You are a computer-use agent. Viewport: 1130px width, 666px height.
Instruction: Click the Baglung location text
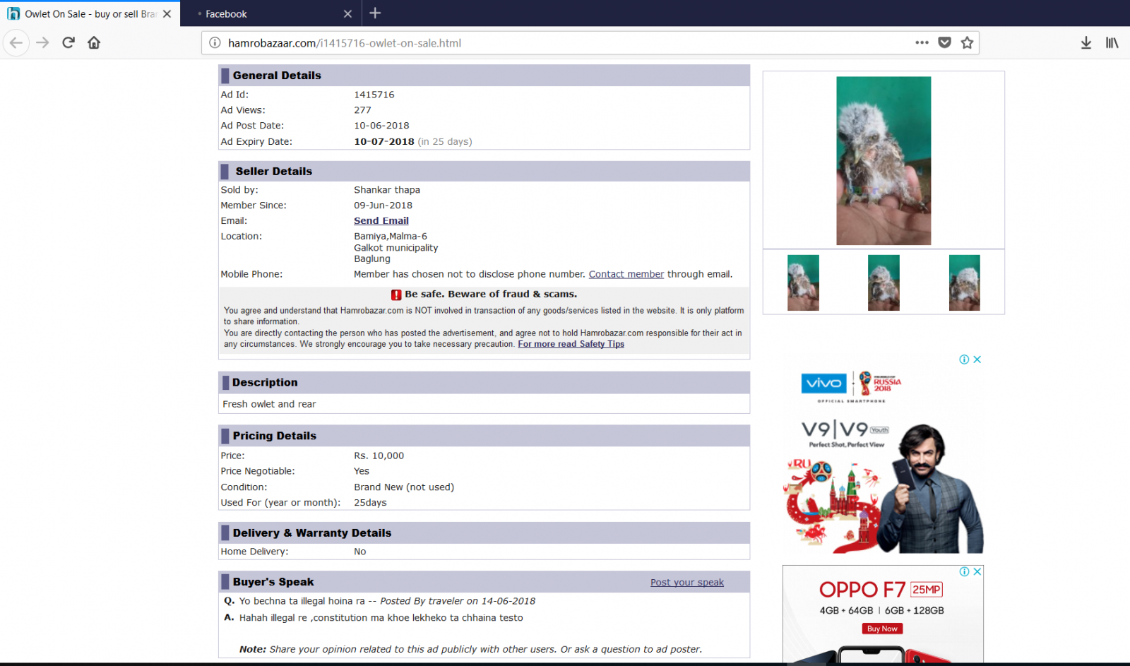tap(372, 259)
